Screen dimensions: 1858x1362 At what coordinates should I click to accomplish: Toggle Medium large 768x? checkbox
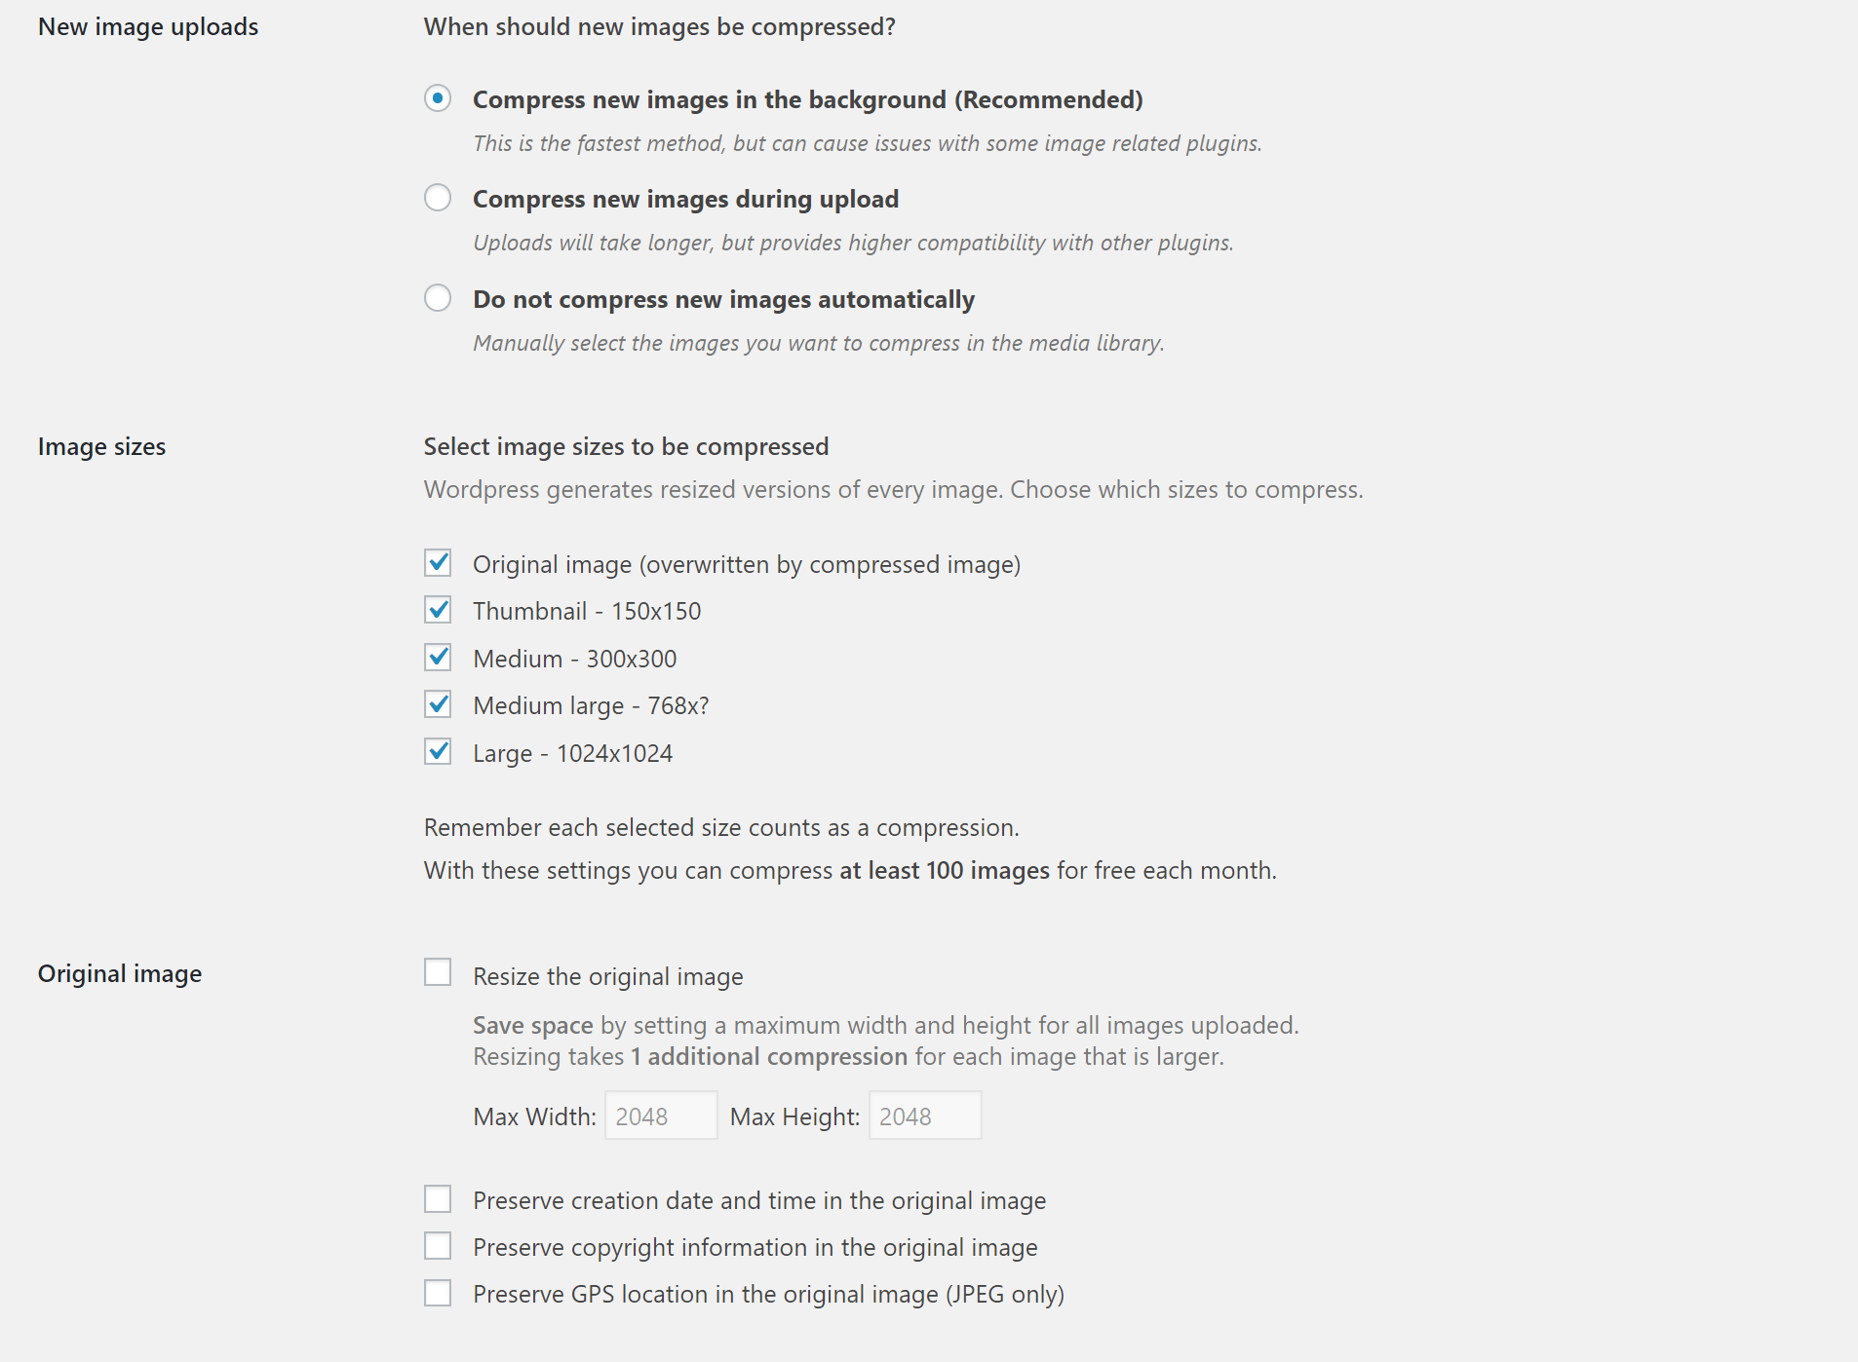pos(438,704)
